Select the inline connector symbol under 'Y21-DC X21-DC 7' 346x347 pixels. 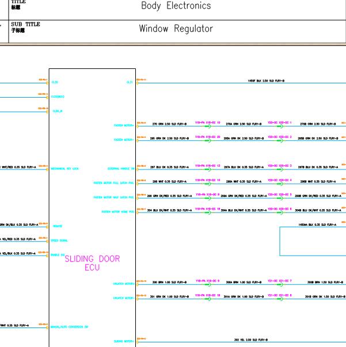tap(280, 284)
